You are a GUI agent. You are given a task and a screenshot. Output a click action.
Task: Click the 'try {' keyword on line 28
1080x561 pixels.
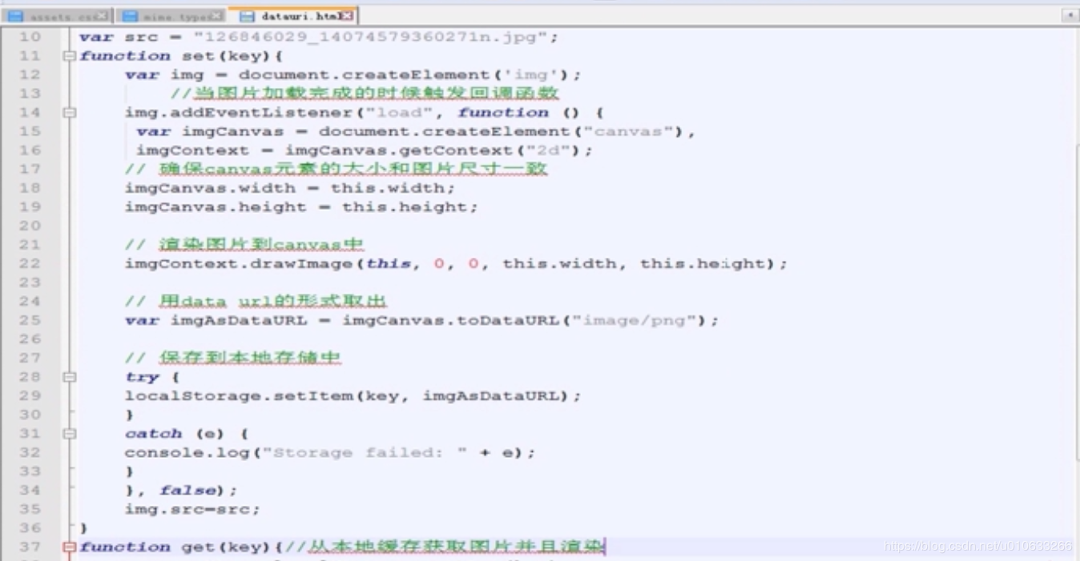click(152, 377)
